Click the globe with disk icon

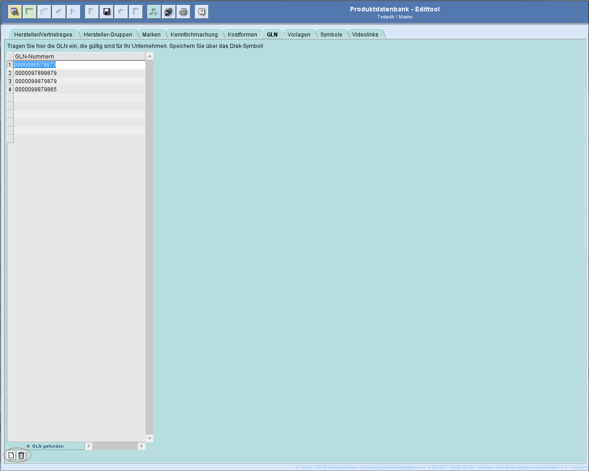point(168,12)
